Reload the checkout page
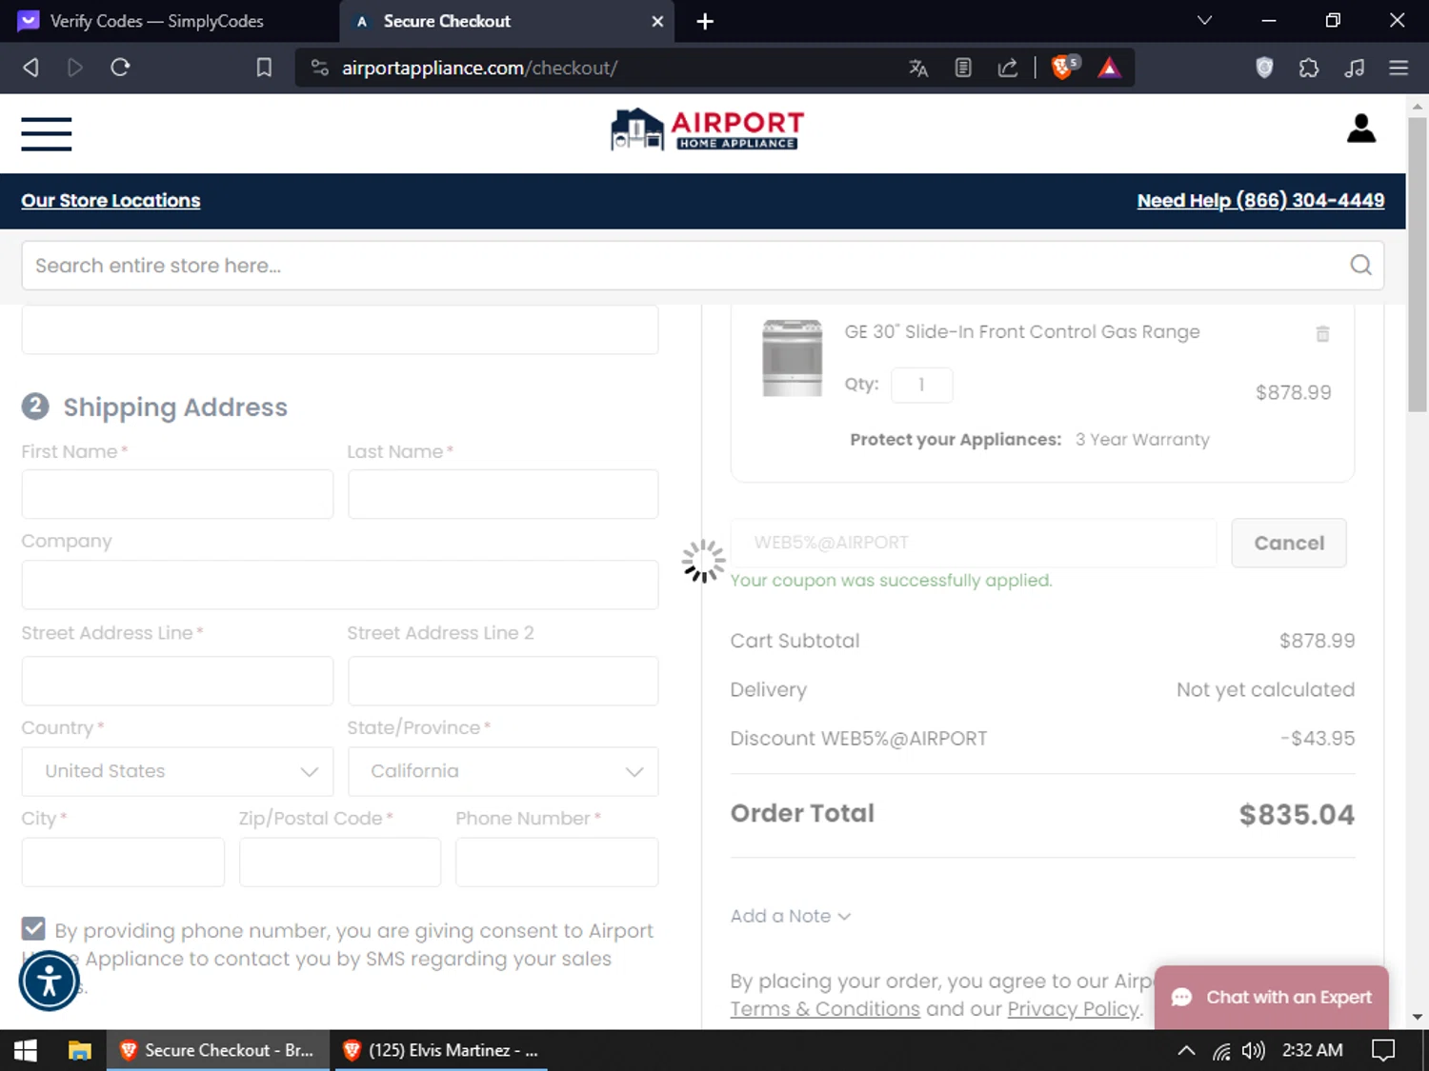The height and width of the screenshot is (1071, 1429). (120, 68)
